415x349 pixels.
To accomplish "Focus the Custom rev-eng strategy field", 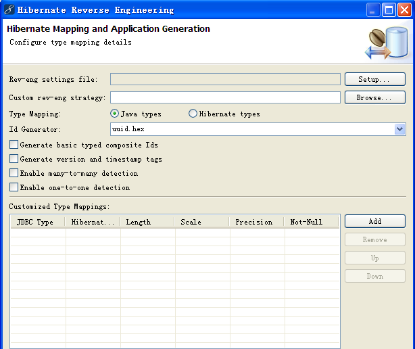I will pos(225,97).
